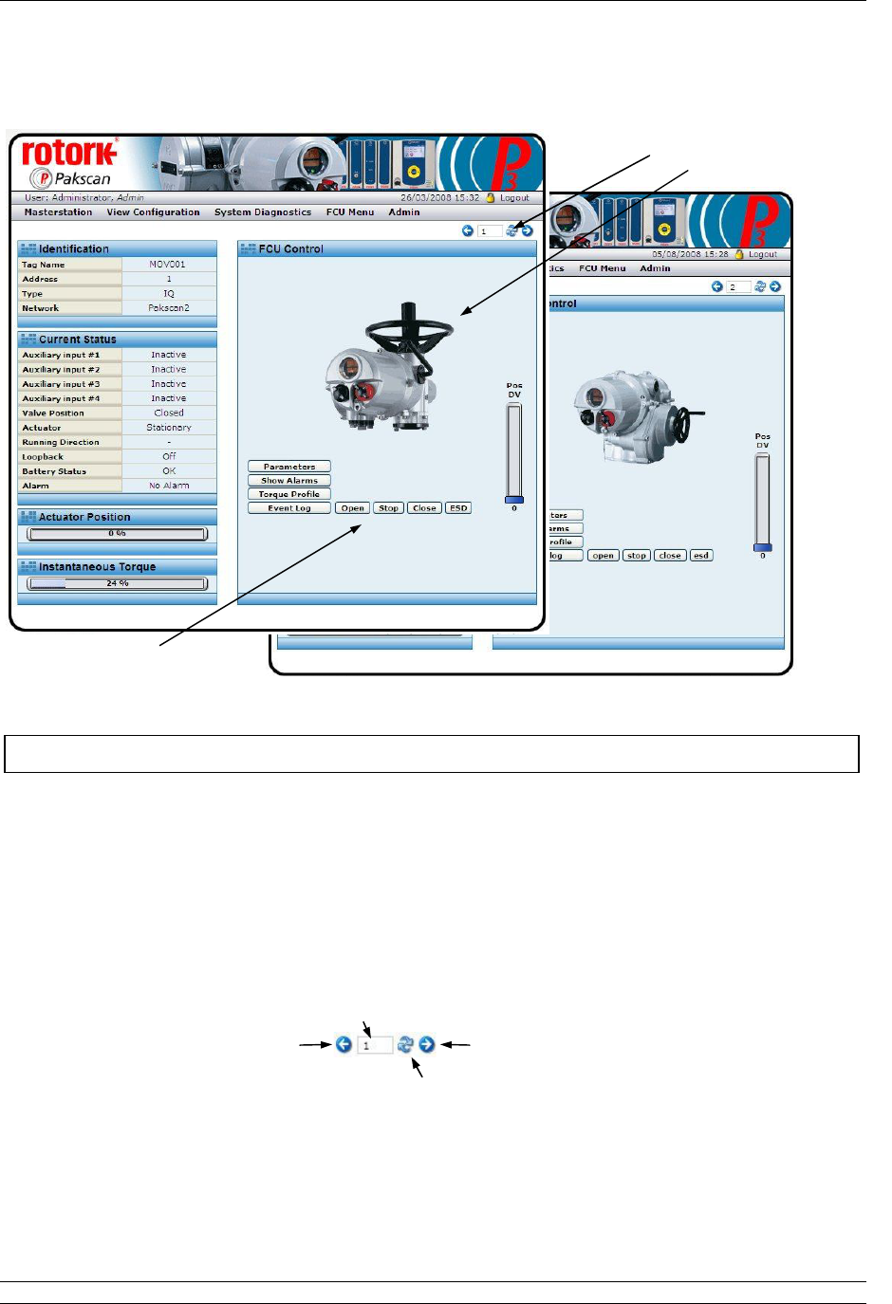Viewport: 892px width, 1304px height.
Task: Click refresh icon in front window navigator
Action: (x=512, y=230)
